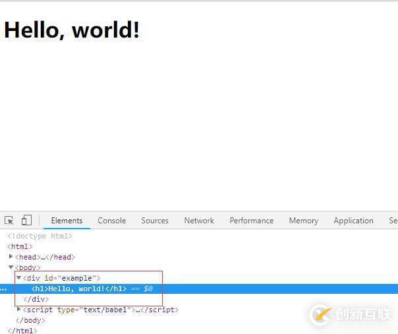Viewport: 398px width, 334px height.
Task: Go to the Memory tab
Action: coord(304,221)
